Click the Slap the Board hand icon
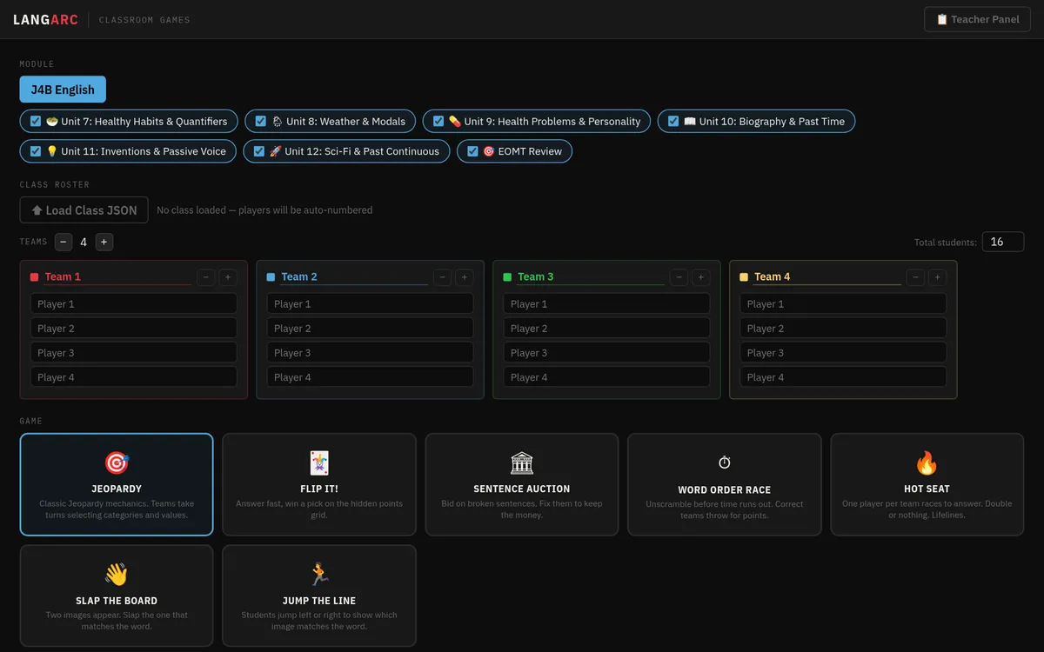The image size is (1044, 652). 117,575
